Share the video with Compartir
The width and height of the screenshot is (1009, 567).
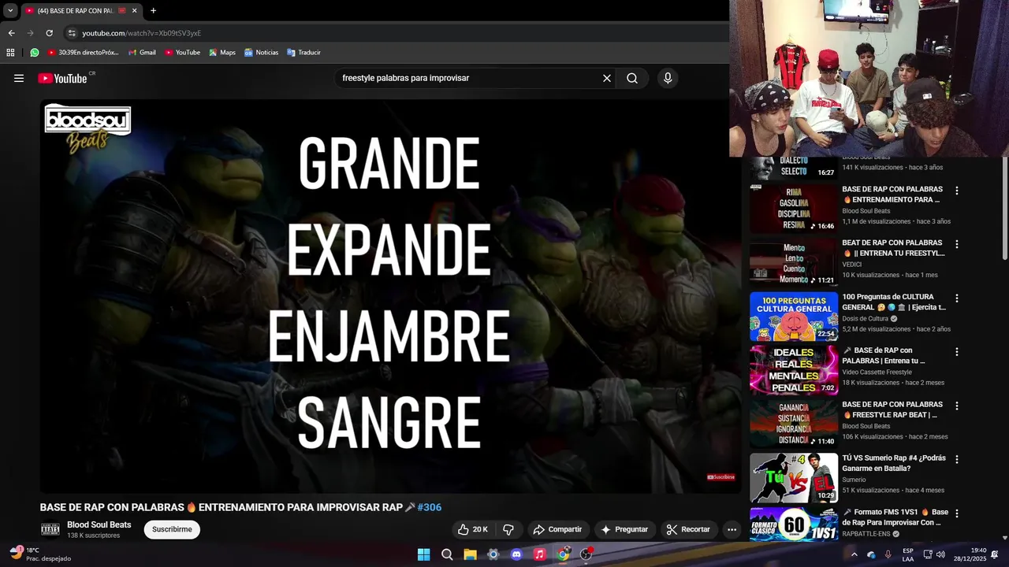tap(557, 529)
